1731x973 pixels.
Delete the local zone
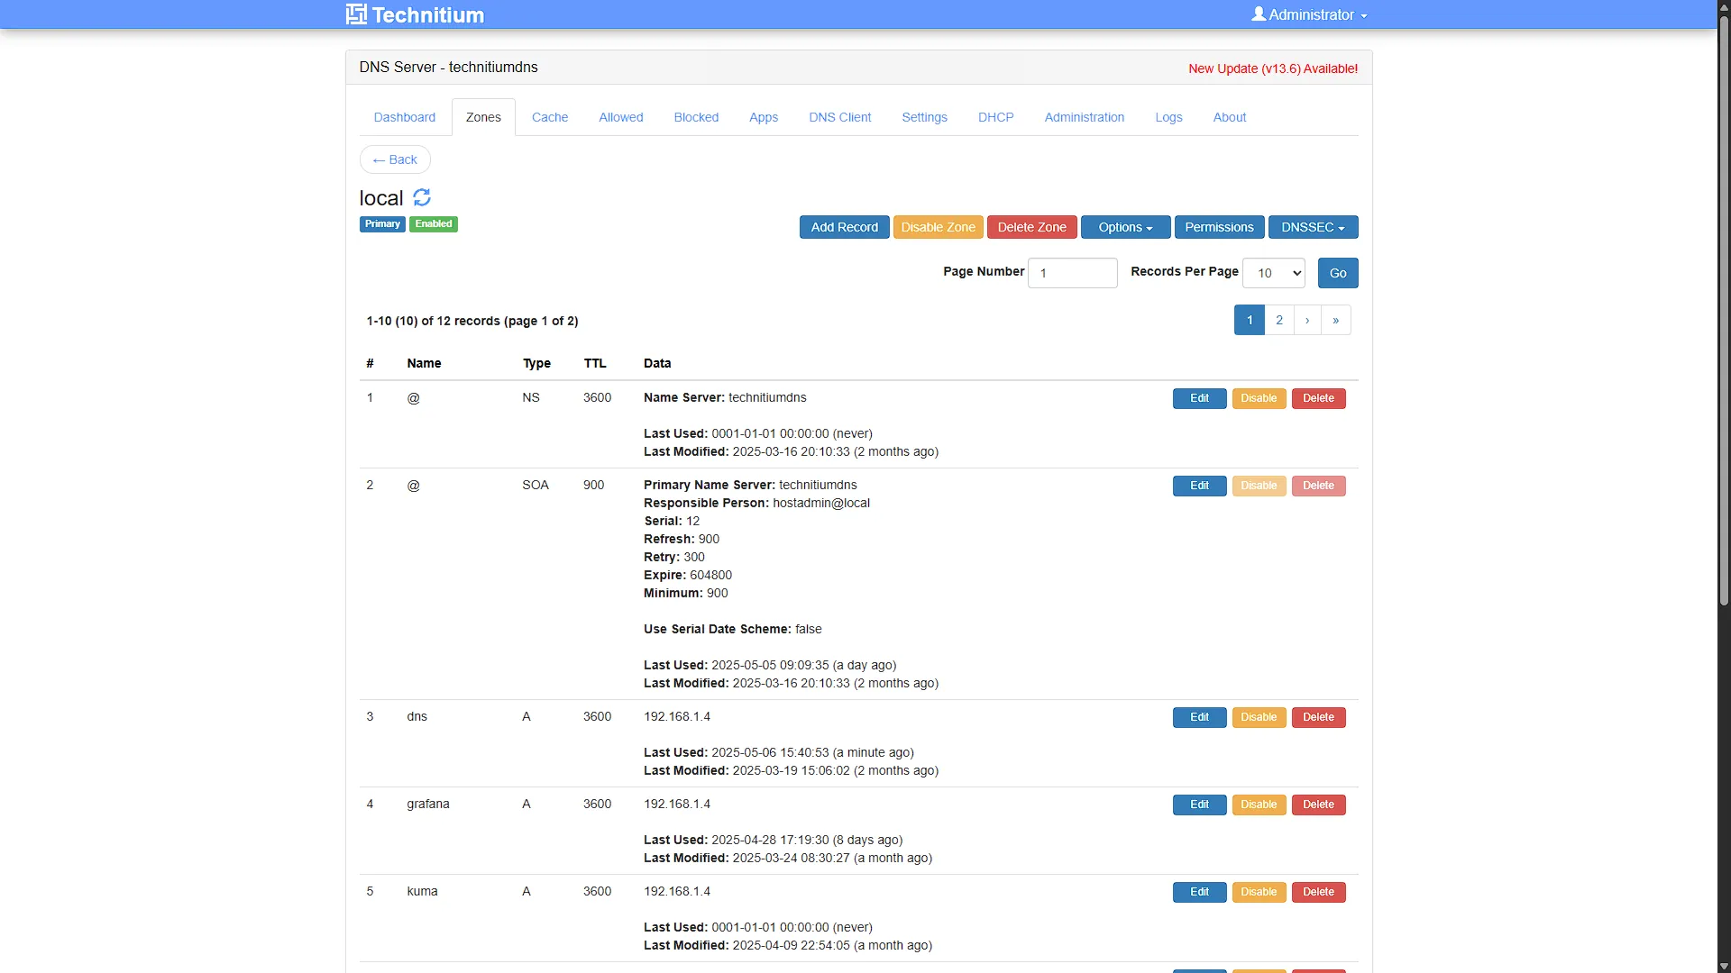coord(1032,227)
